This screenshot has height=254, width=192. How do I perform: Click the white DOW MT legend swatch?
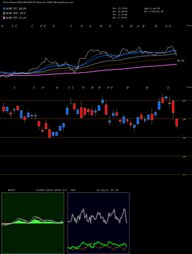click(4, 13)
